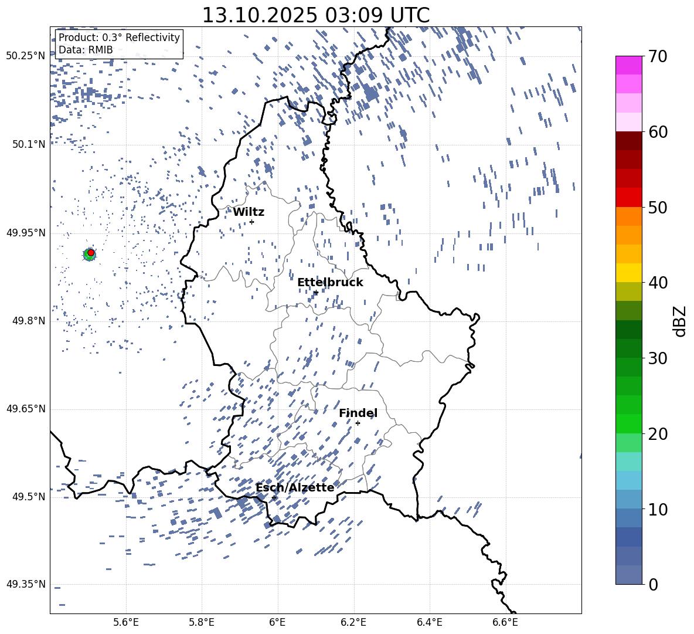Viewport: 694px width, 634px height.
Task: Click the dark maroon colorbar swatch
Action: coord(629,141)
